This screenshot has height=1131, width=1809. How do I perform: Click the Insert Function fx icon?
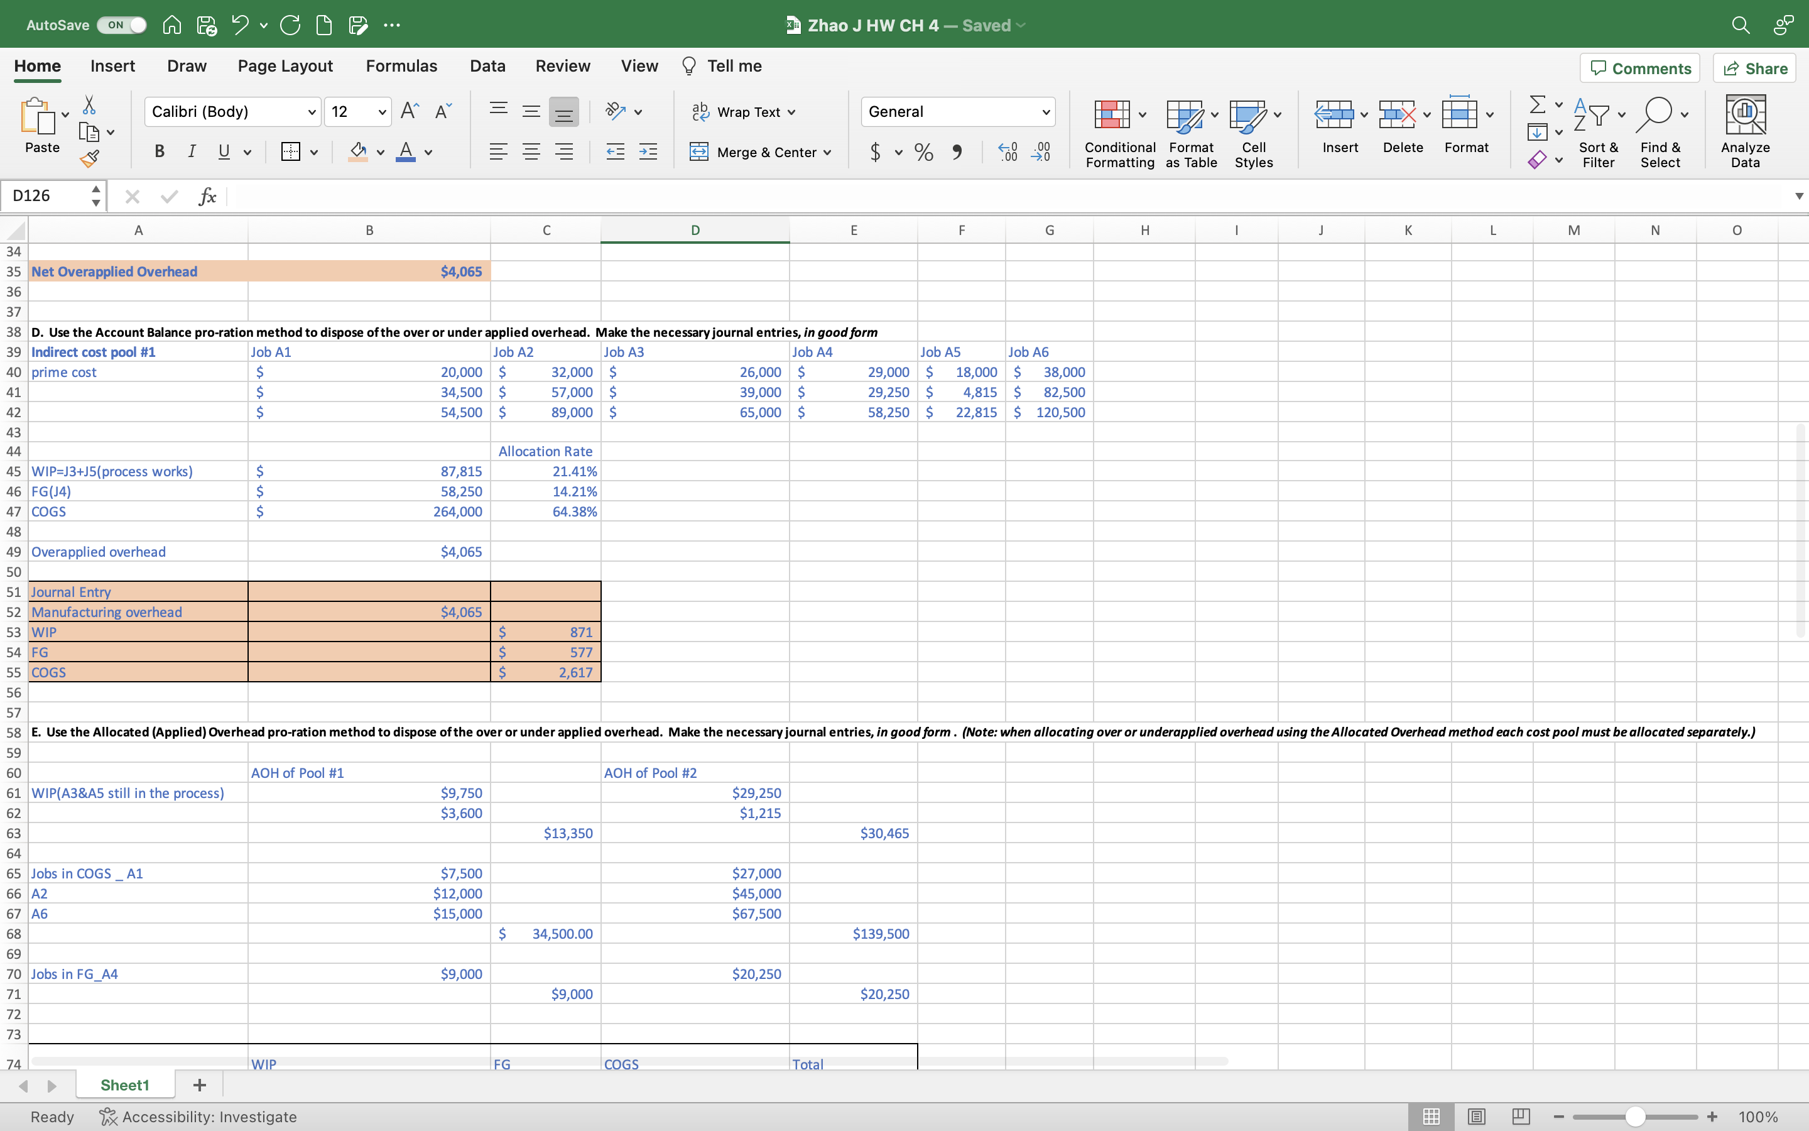pyautogui.click(x=207, y=196)
